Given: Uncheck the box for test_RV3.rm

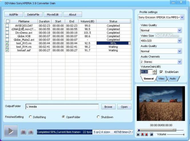Looking at the screenshot, I should (7, 43).
